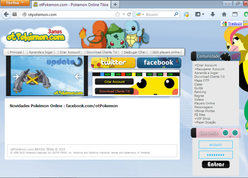Image resolution: width=248 pixels, height=178 pixels.
Task: Open the Casas sidebar link
Action: click(198, 84)
